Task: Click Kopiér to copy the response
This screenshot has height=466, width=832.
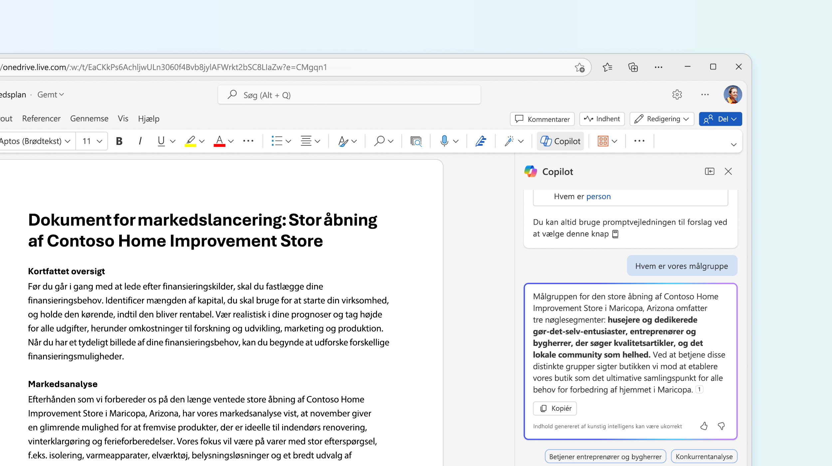Action: [555, 408]
